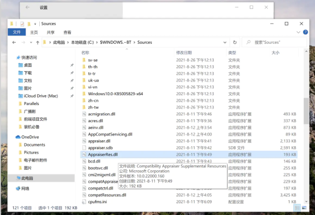Open Parallels folder in sidebar

[x=31, y=104]
